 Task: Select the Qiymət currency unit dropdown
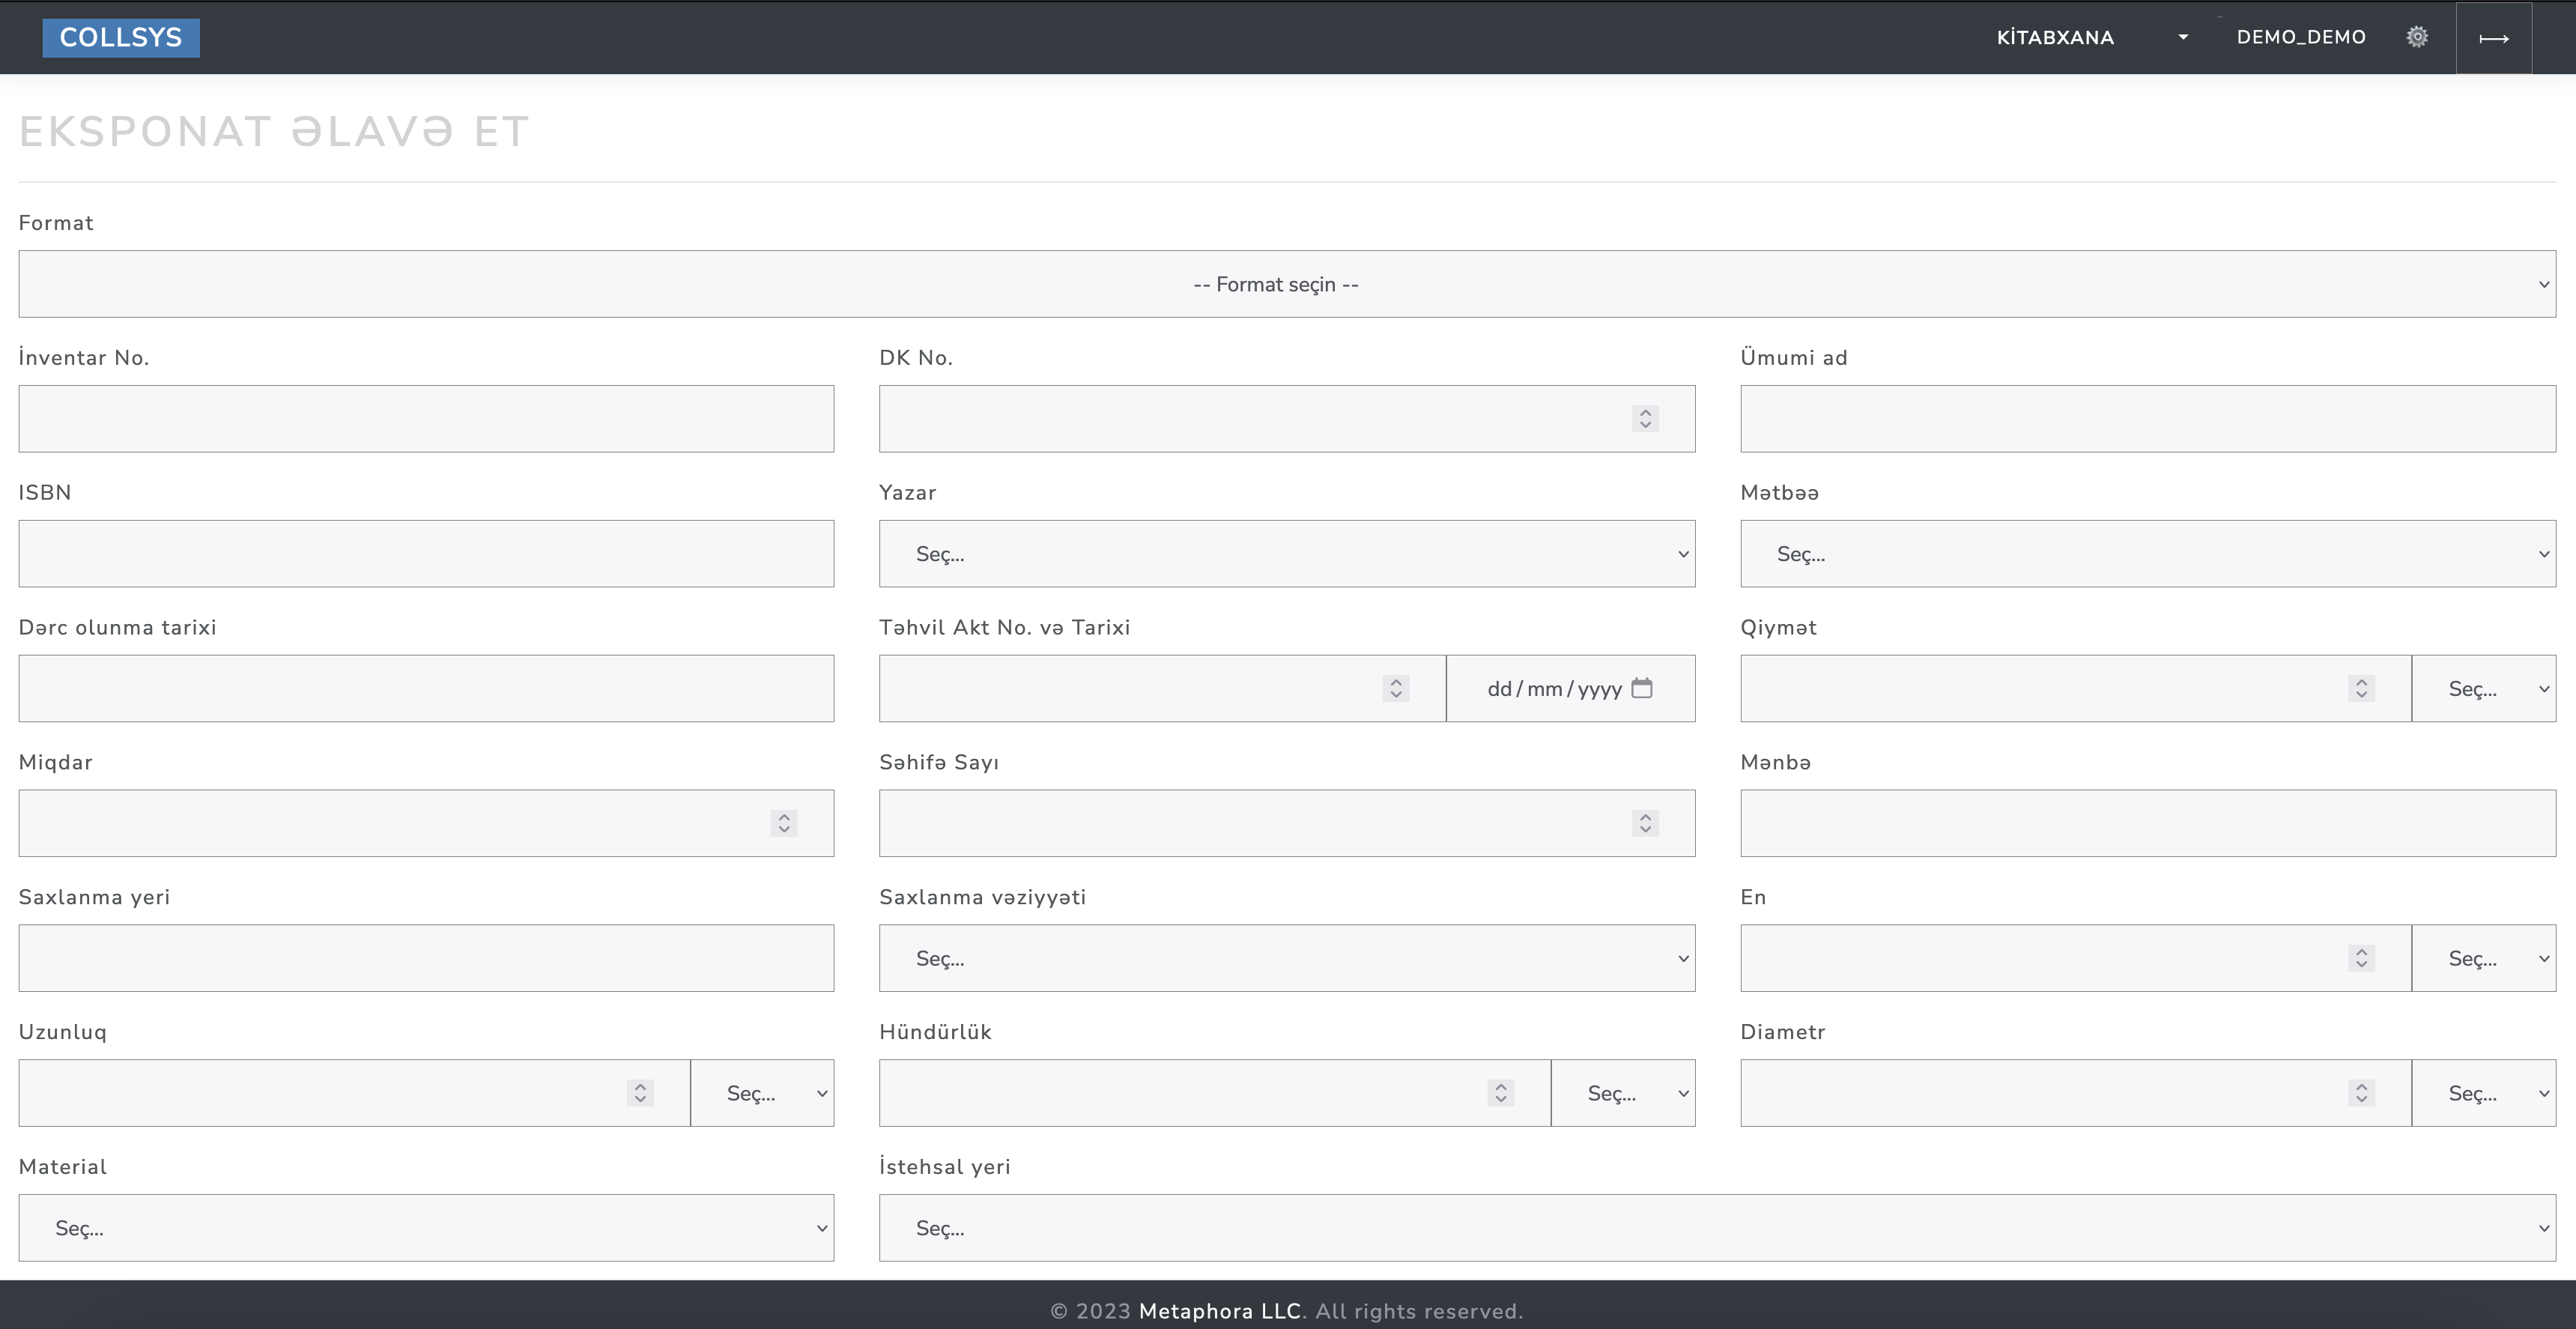pos(2483,688)
